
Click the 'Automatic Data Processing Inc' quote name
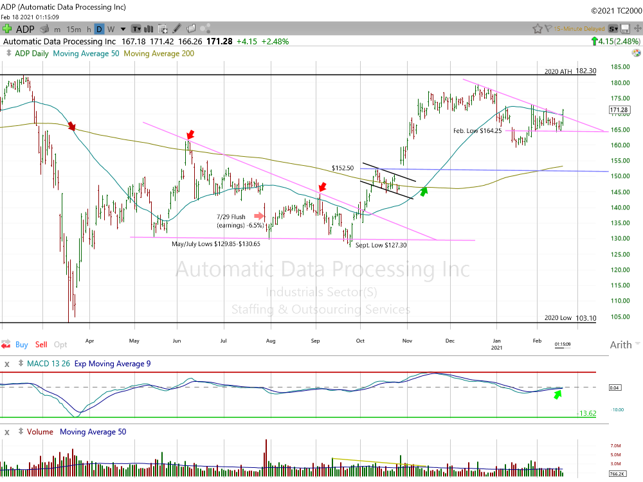pos(59,41)
